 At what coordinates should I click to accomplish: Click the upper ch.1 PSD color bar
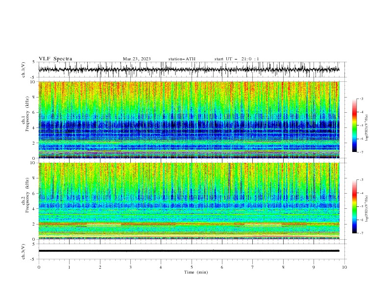pos(355,125)
